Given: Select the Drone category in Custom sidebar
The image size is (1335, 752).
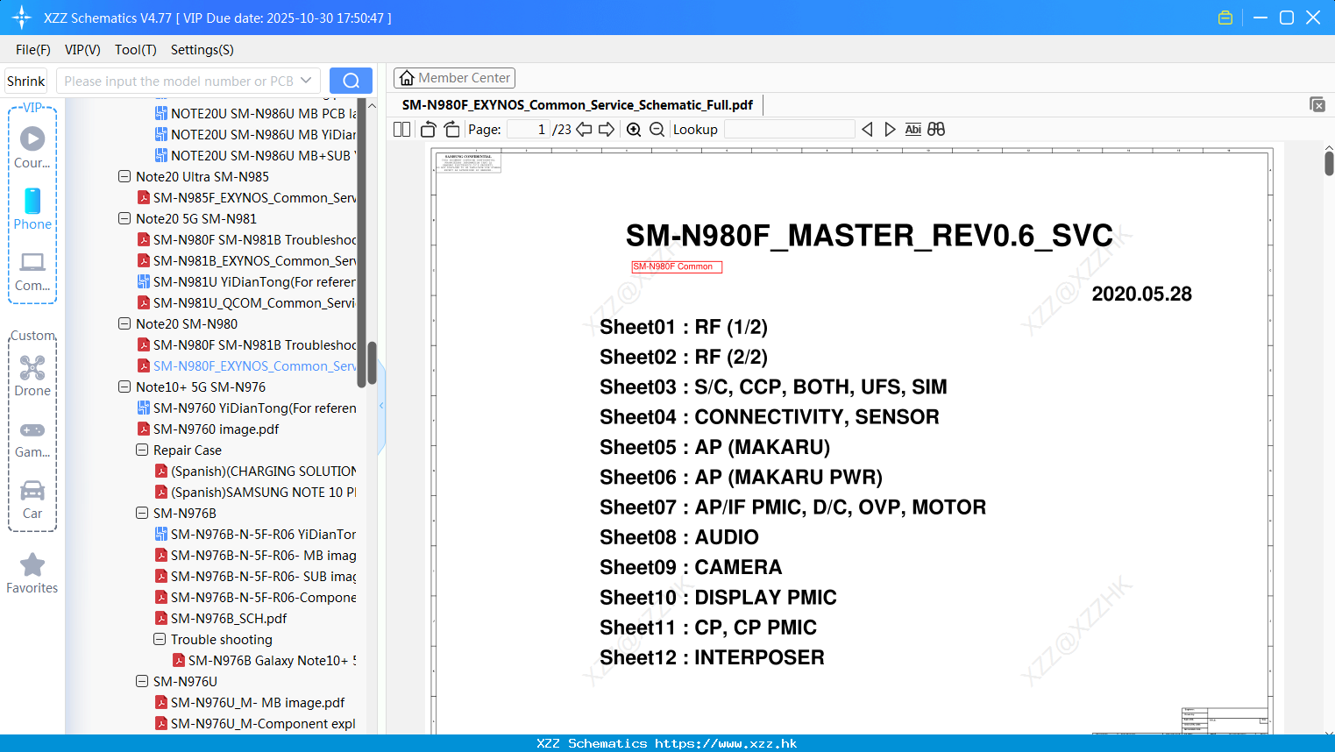Looking at the screenshot, I should (32, 376).
